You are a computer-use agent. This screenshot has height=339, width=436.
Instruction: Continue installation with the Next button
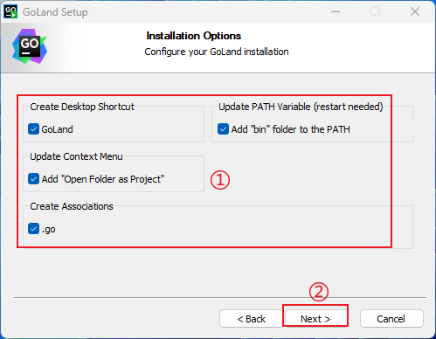(315, 319)
